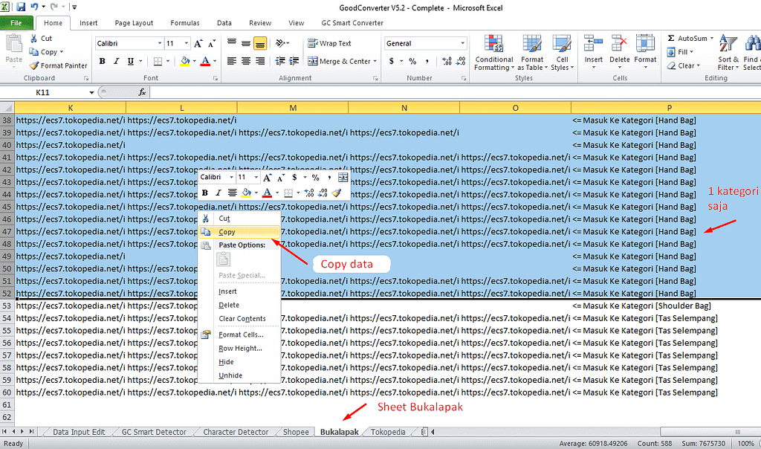This screenshot has width=761, height=449.
Task: Toggle bold formatting
Action: click(x=102, y=60)
